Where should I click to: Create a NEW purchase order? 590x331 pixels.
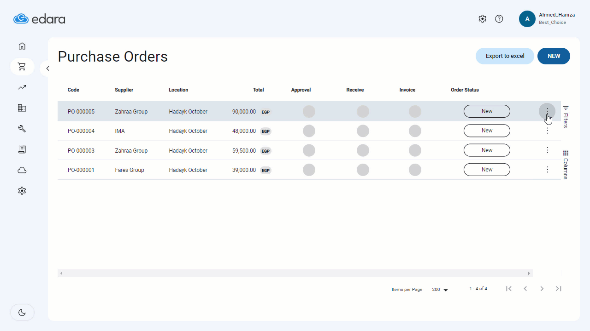coord(554,56)
